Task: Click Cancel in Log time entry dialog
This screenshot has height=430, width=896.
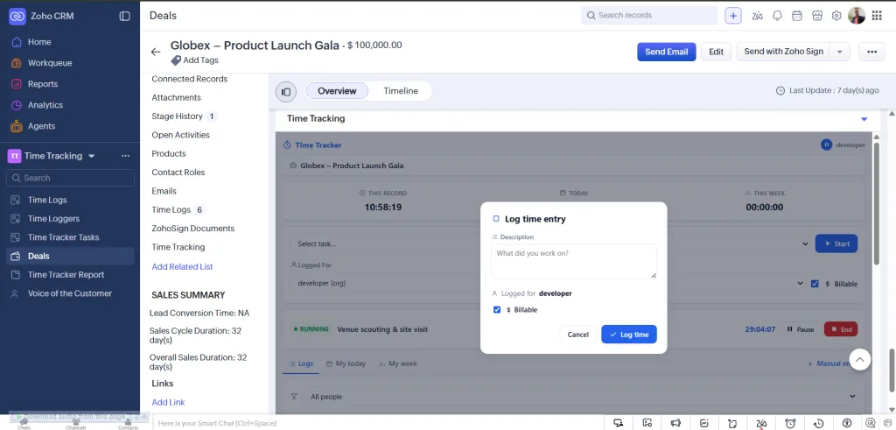Action: (x=577, y=335)
